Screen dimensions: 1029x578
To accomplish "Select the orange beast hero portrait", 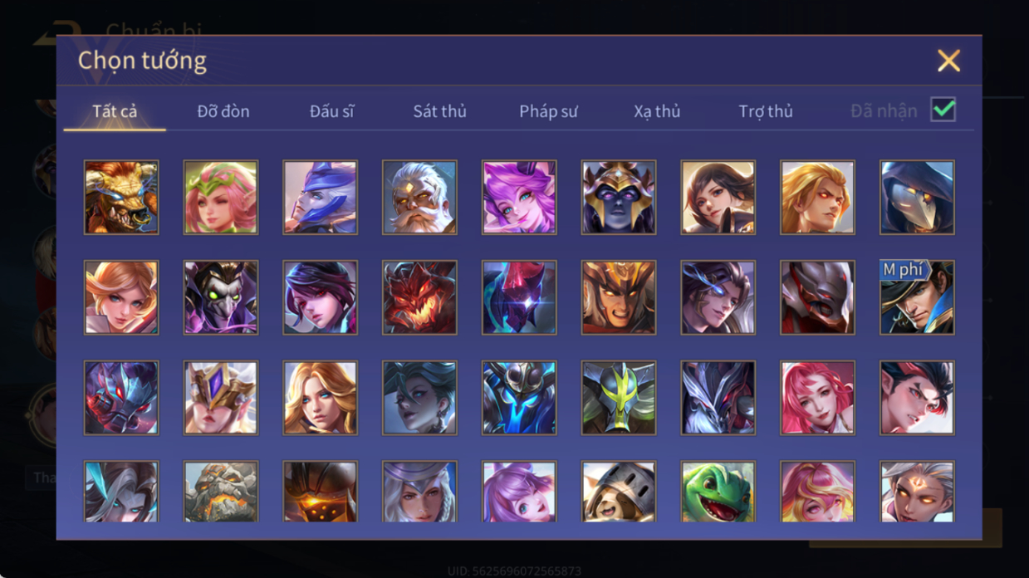I will 121,198.
